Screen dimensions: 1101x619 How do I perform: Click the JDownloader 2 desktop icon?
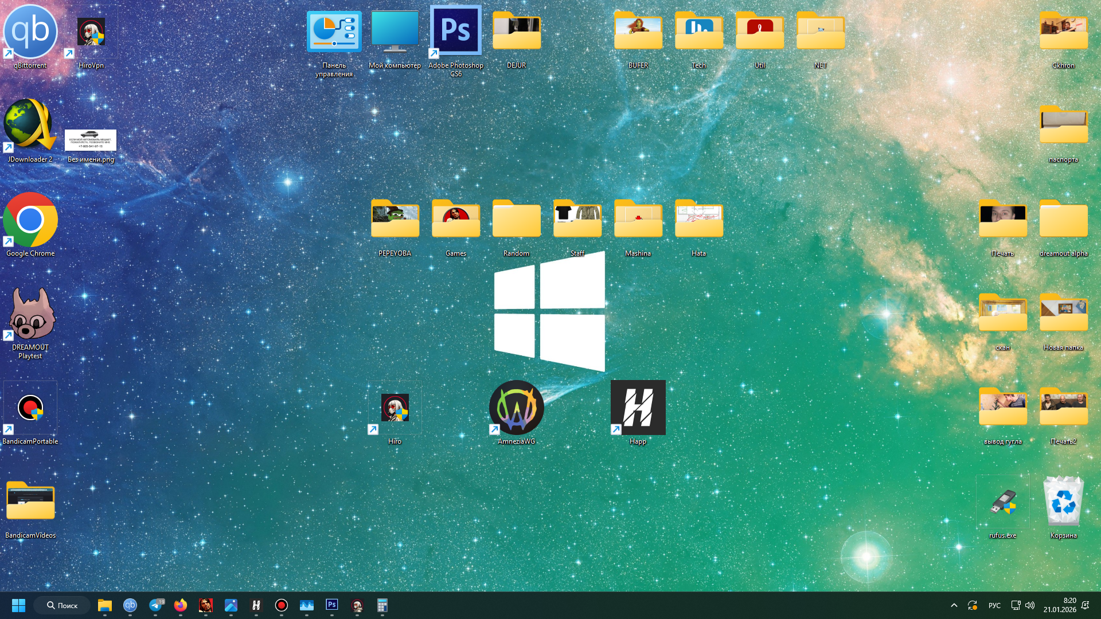[x=30, y=126]
